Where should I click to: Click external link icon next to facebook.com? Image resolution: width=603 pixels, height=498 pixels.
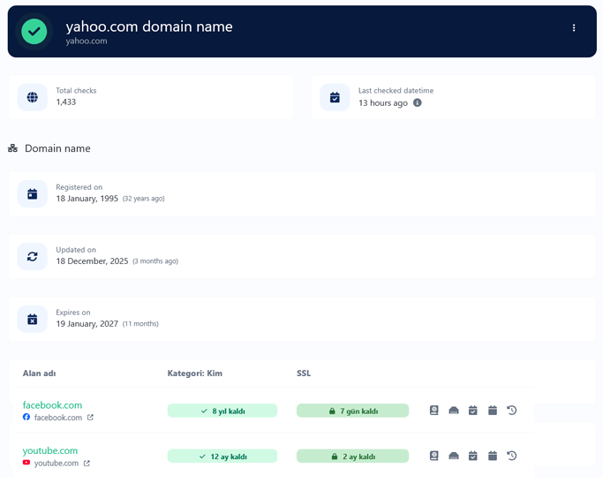pyautogui.click(x=90, y=418)
